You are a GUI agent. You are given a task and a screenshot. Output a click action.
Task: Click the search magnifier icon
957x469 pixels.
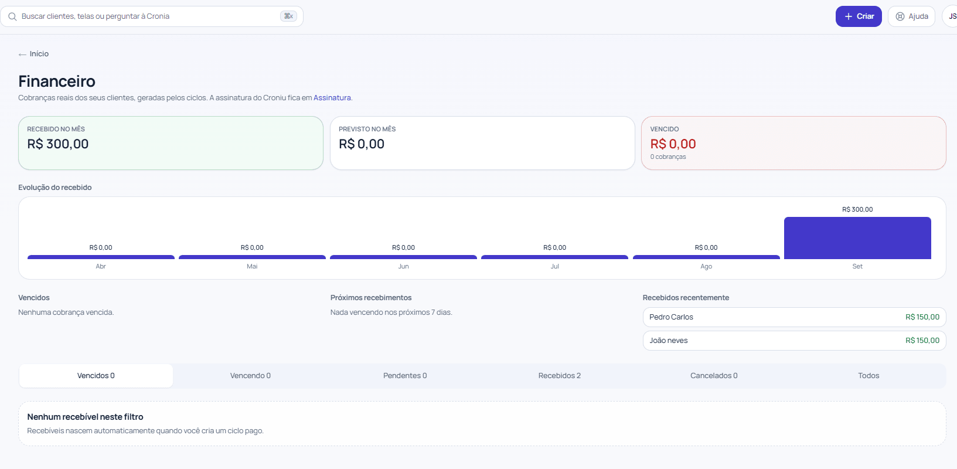tap(12, 16)
